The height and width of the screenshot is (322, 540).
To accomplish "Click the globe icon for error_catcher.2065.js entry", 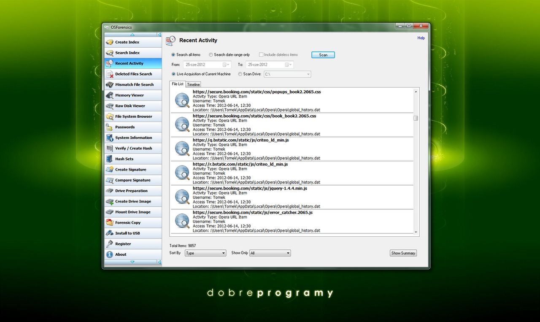I will coord(182,221).
